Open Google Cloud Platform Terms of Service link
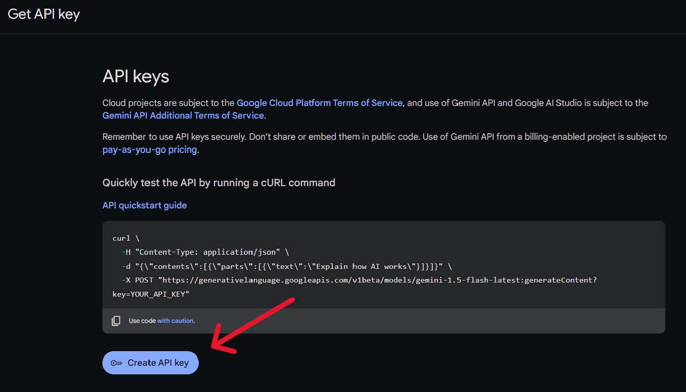 click(319, 103)
